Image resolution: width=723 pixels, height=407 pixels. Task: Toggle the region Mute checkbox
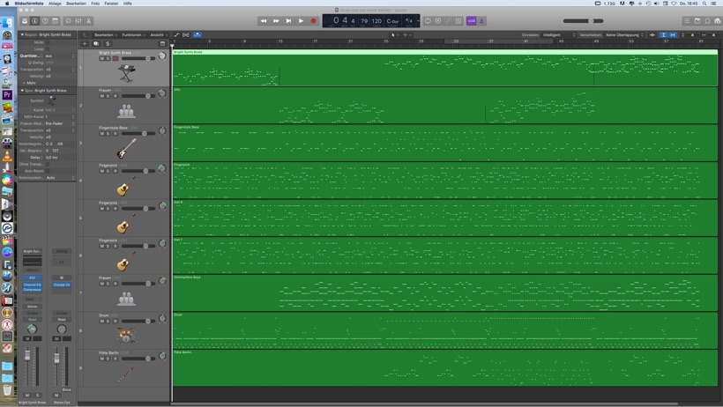pyautogui.click(x=48, y=42)
